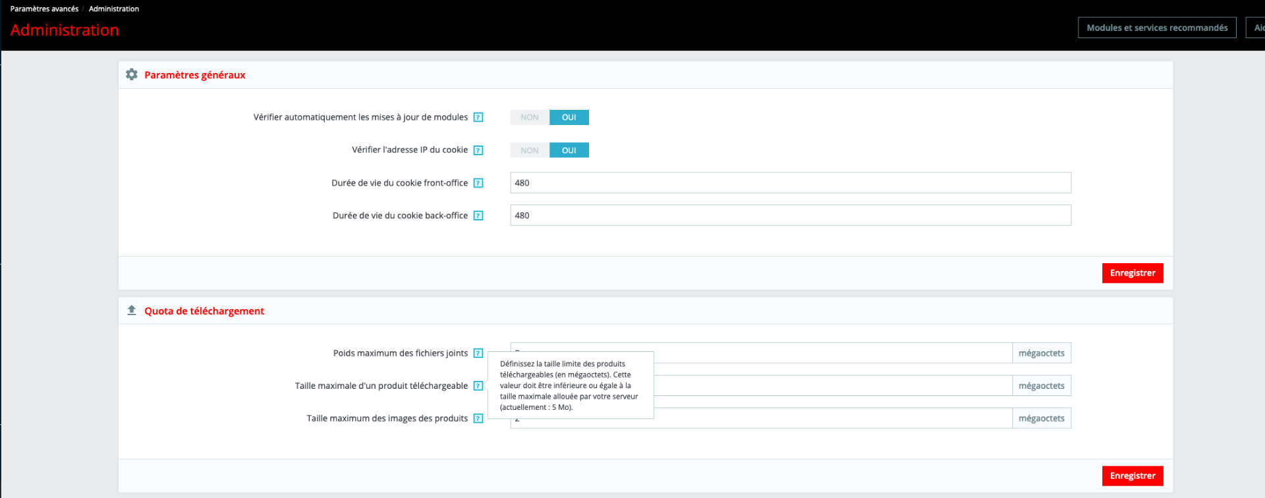Show help for front-office cookie lifetime

pos(478,183)
